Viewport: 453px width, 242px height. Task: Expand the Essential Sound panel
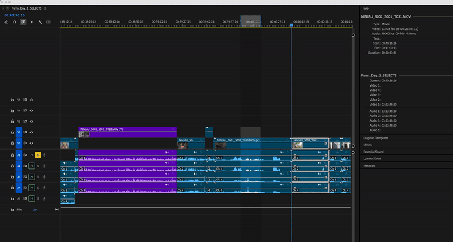point(373,152)
